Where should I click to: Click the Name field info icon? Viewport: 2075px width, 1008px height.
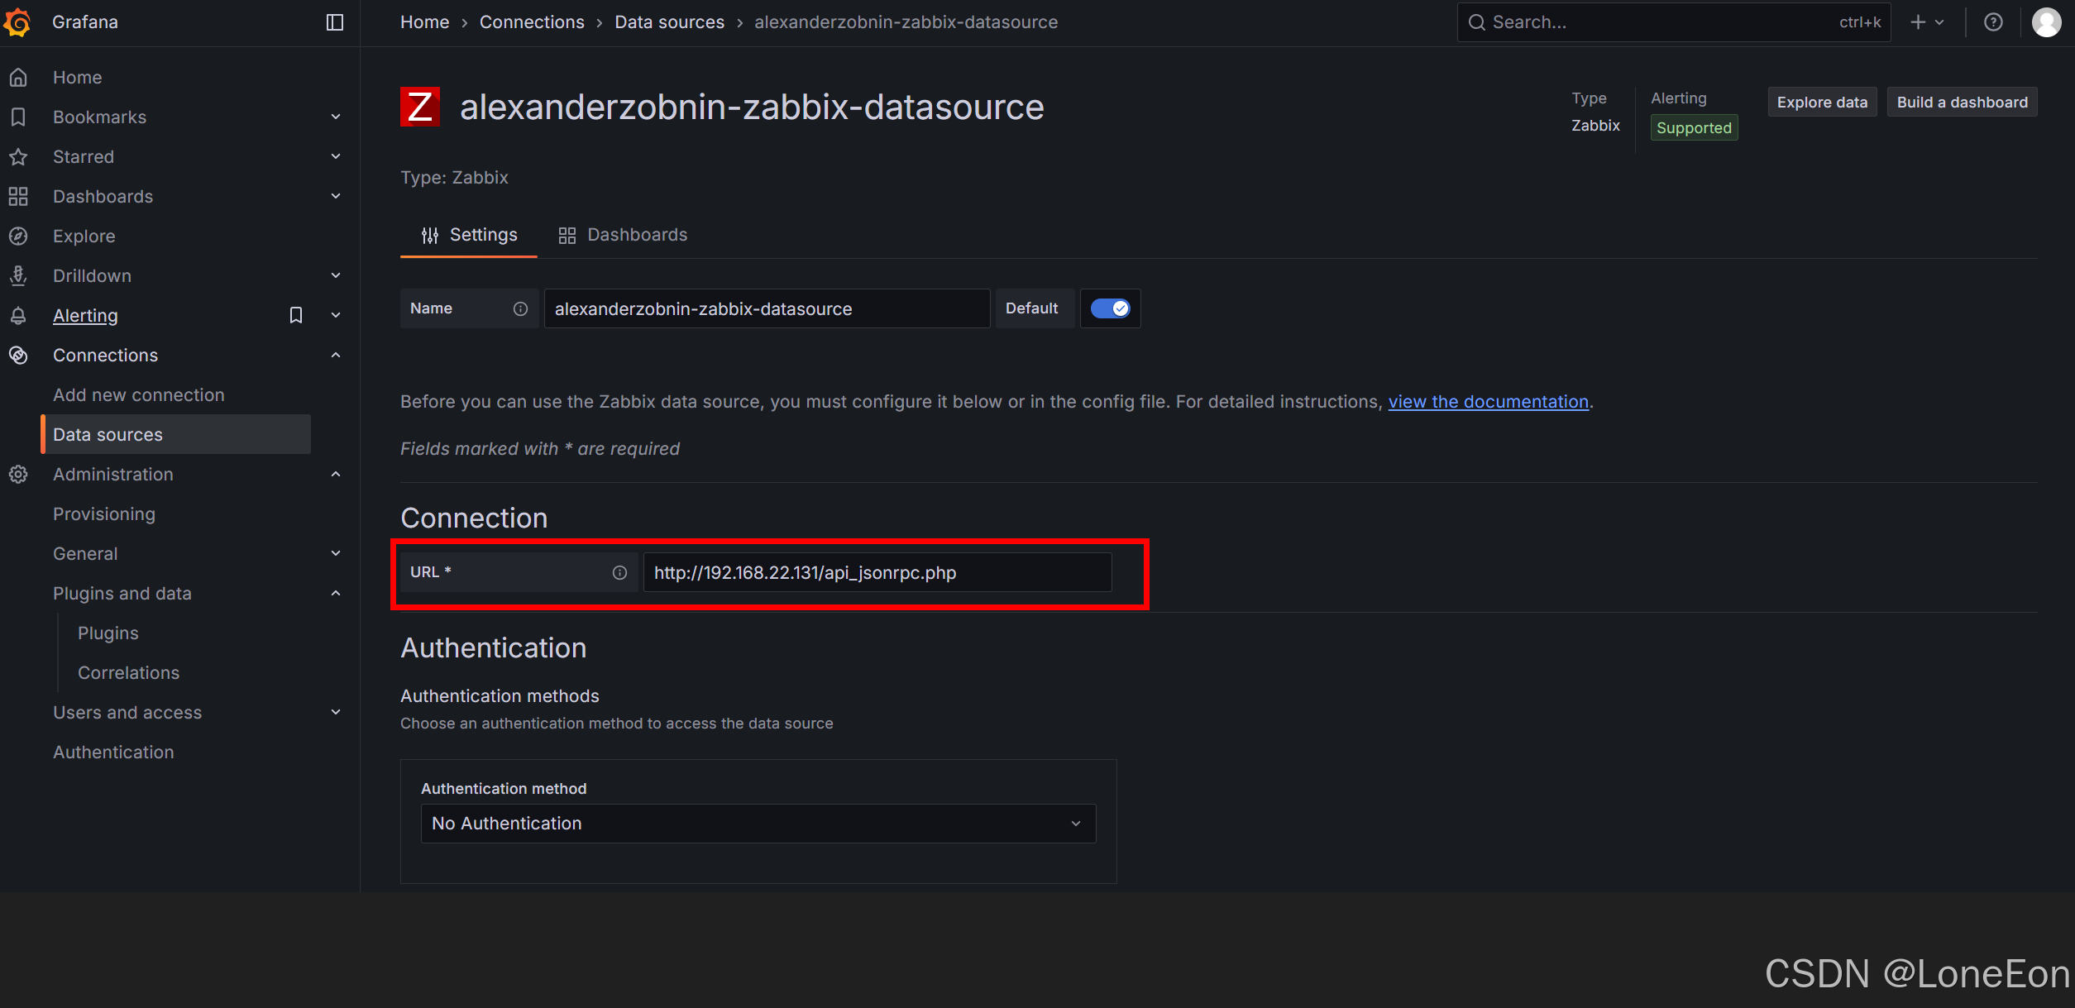click(x=520, y=308)
